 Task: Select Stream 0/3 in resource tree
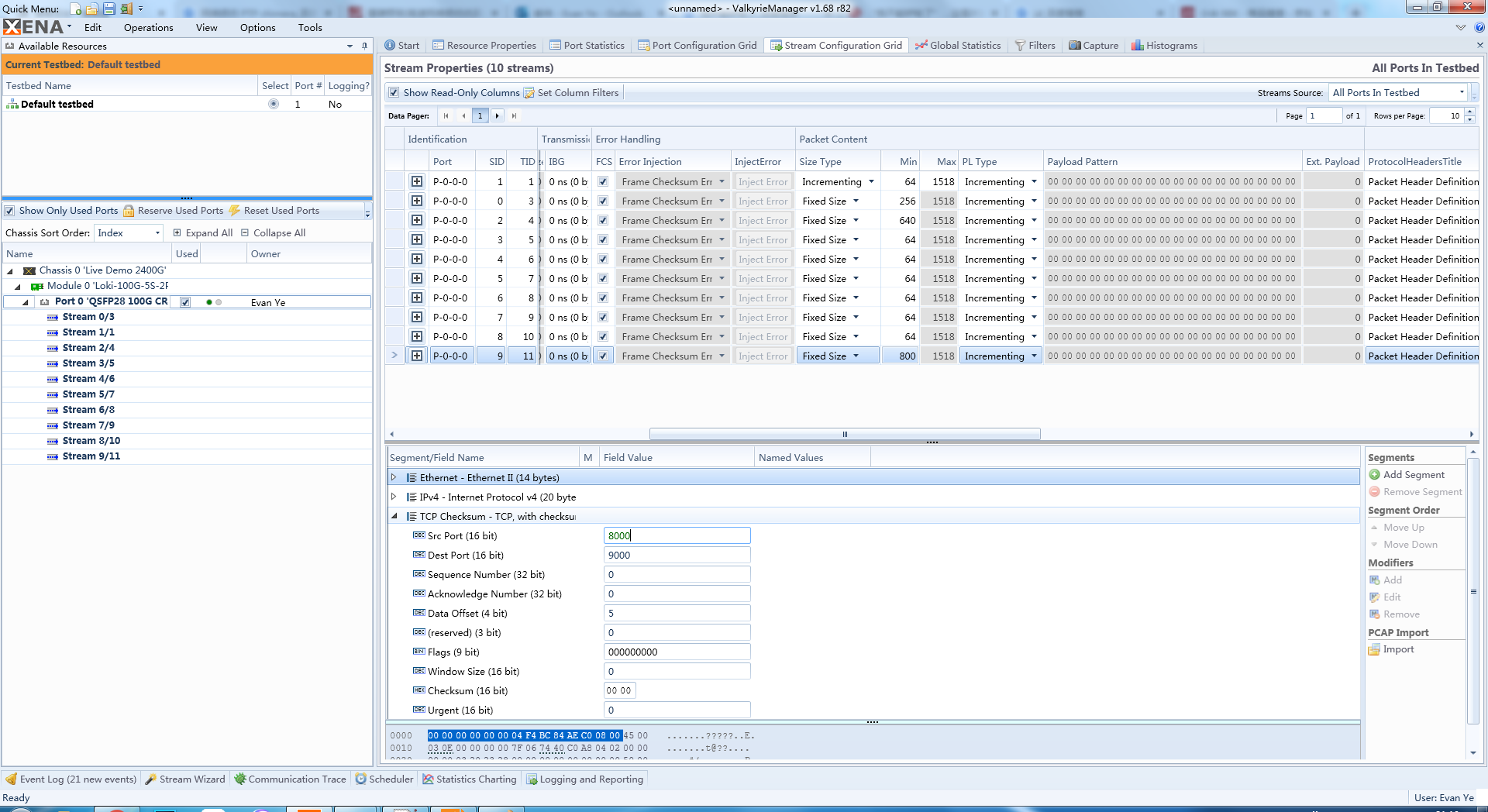click(x=88, y=317)
